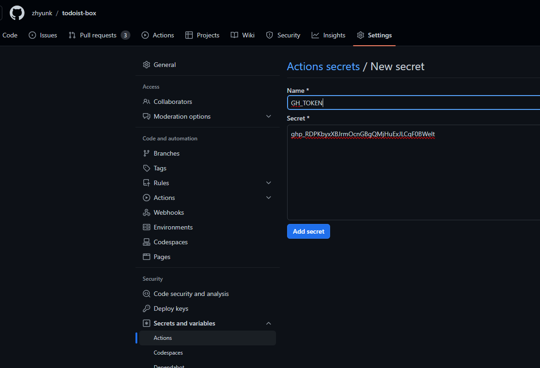
Task: Click the Actions play icon in top nav
Action: coord(145,35)
